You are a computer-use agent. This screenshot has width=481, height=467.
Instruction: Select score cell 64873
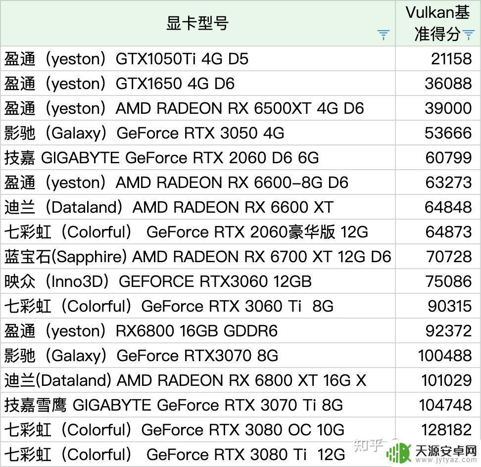[438, 232]
